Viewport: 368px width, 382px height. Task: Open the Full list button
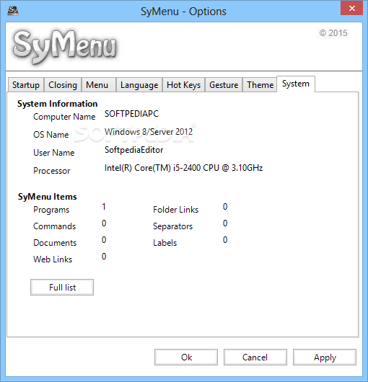point(62,288)
